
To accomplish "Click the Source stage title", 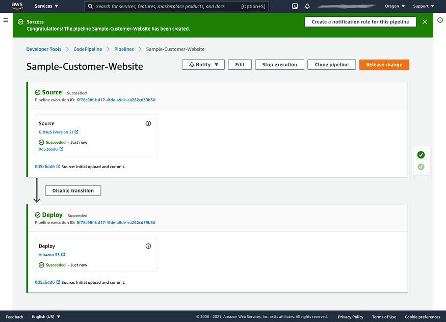I will tap(52, 92).
